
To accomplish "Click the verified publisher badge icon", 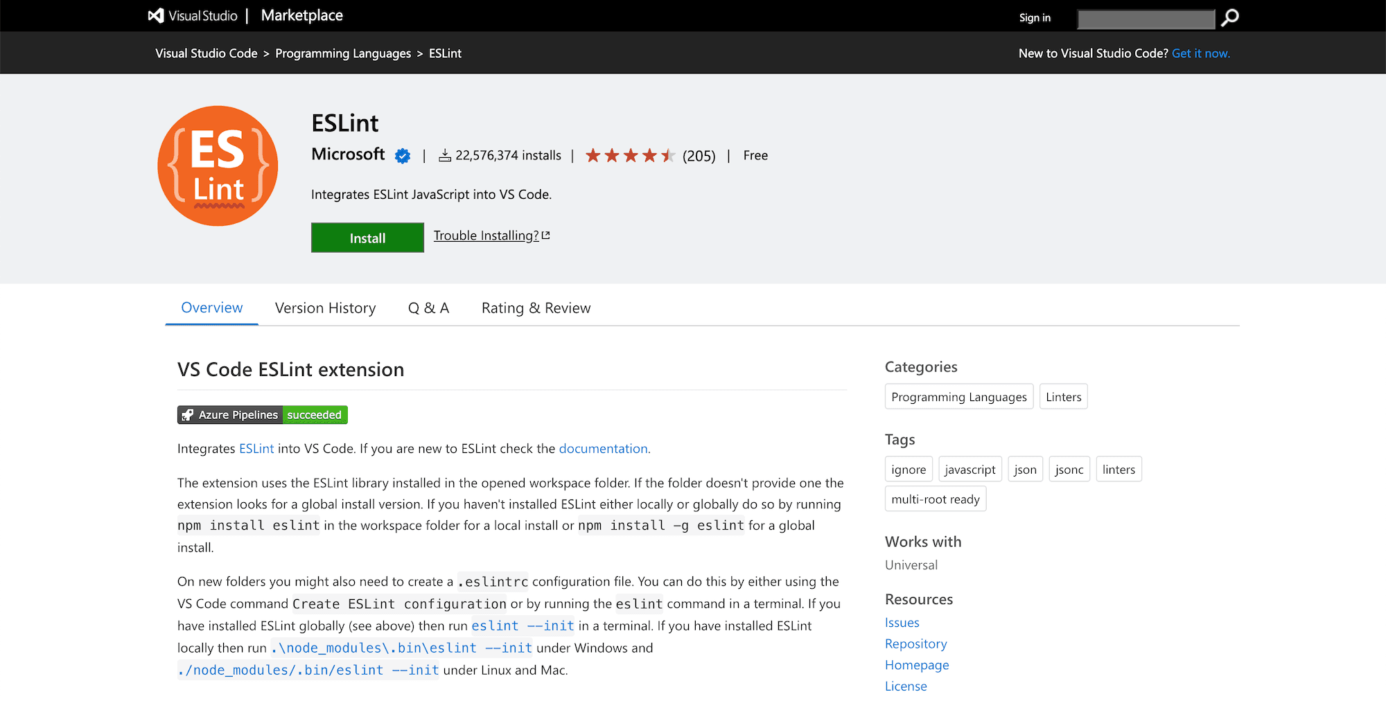I will tap(403, 156).
